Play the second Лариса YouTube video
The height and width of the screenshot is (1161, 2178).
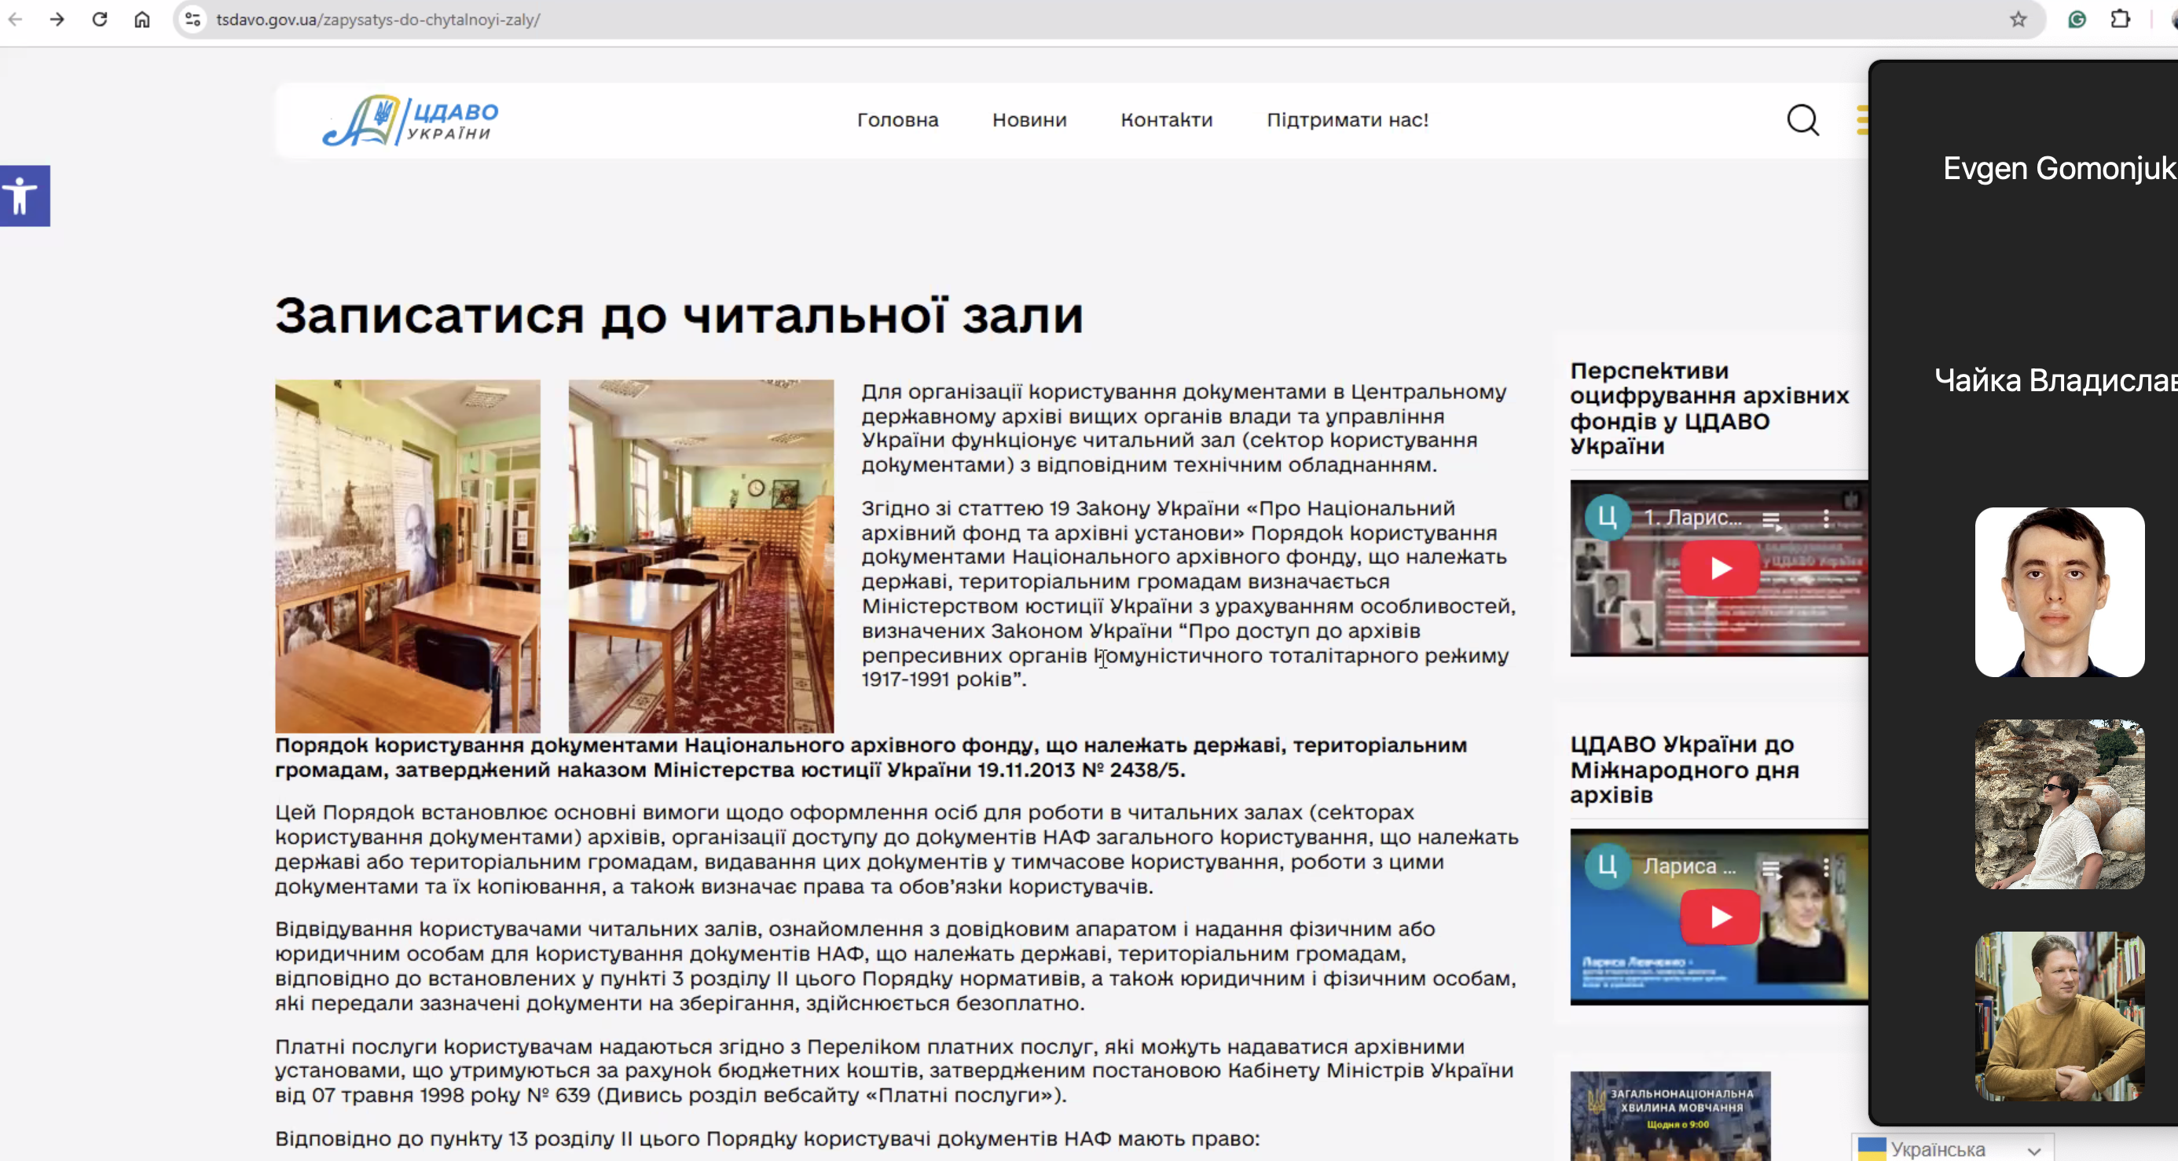tap(1719, 917)
